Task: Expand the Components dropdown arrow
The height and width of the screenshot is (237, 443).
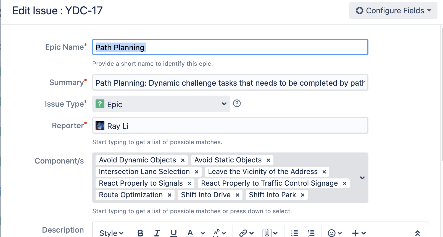Action: [x=362, y=178]
